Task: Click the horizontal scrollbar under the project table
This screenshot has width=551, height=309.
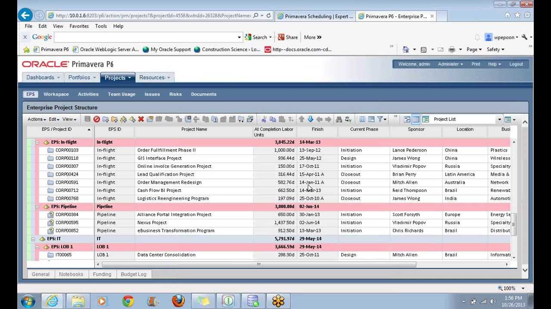Action: (x=259, y=264)
